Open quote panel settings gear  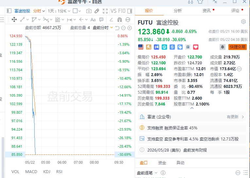click(x=243, y=22)
